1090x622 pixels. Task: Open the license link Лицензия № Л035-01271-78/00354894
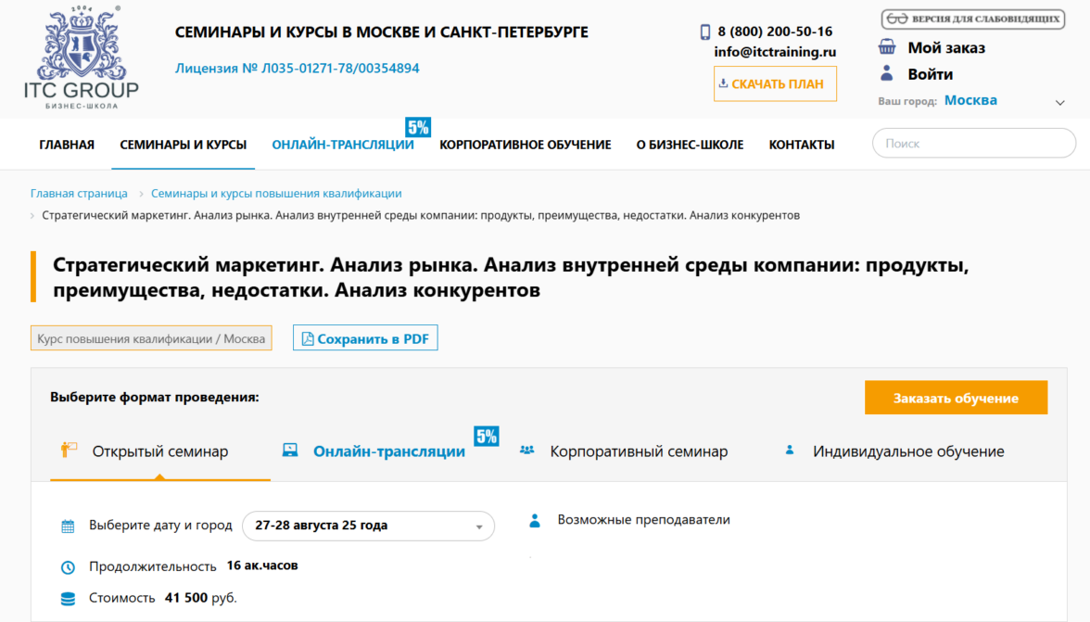pos(297,68)
